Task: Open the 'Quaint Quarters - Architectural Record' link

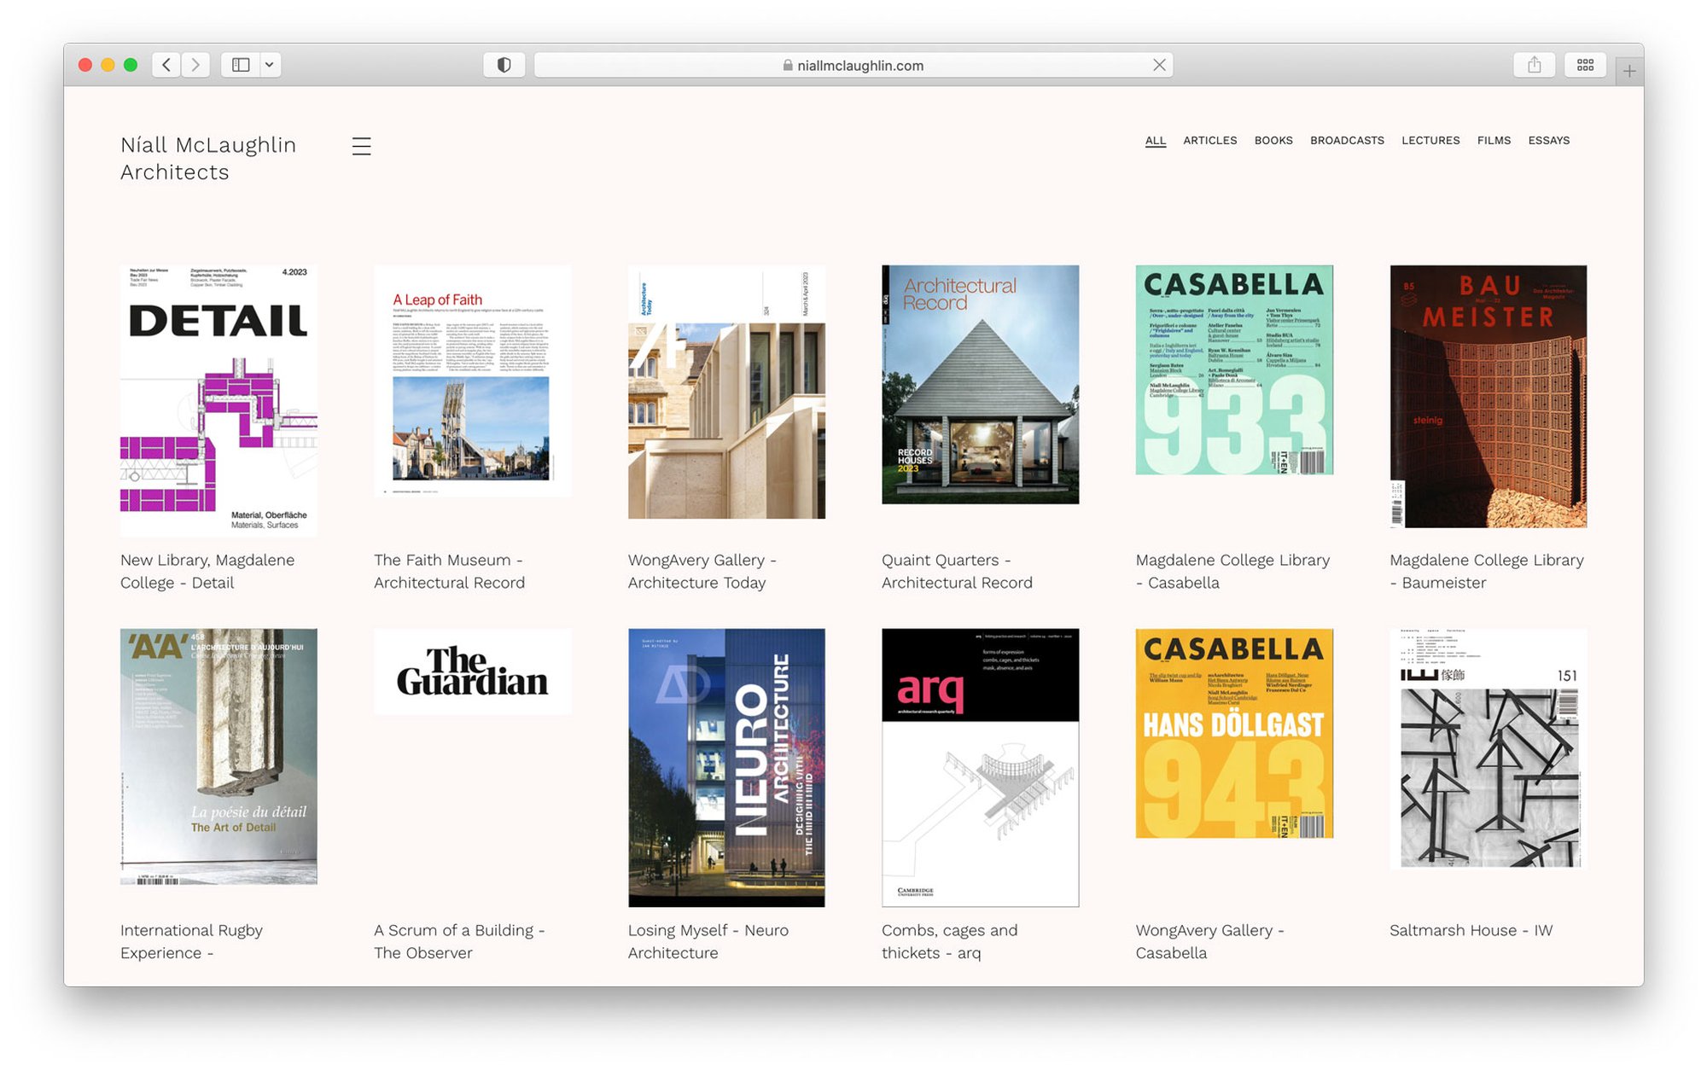Action: pos(956,571)
